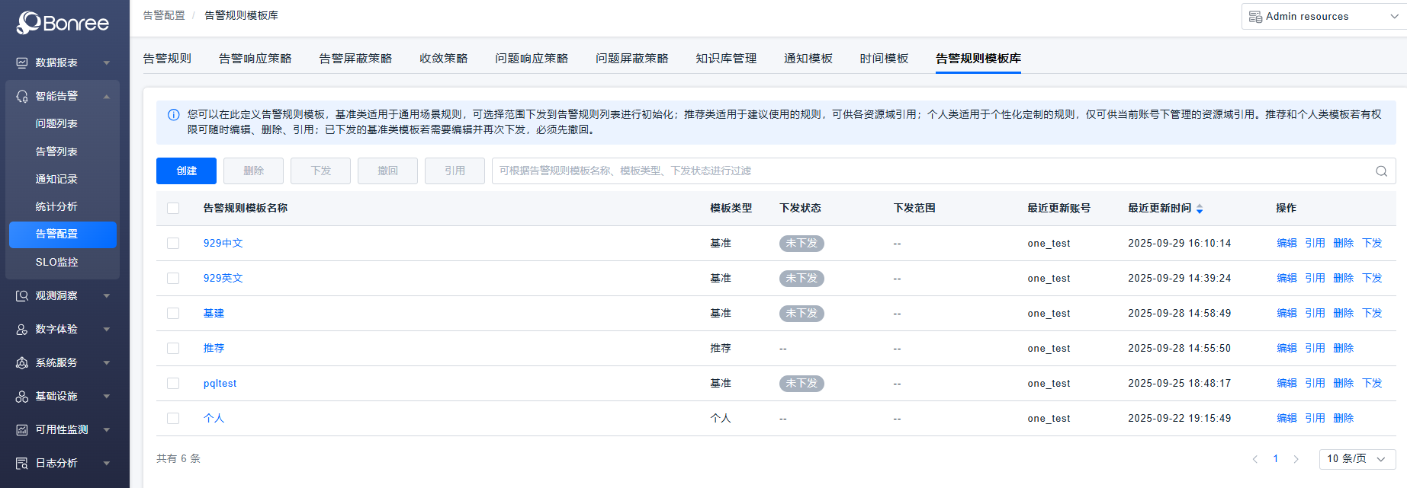The width and height of the screenshot is (1407, 488).
Task: Switch to the 通知模板 tab
Action: [x=808, y=59]
